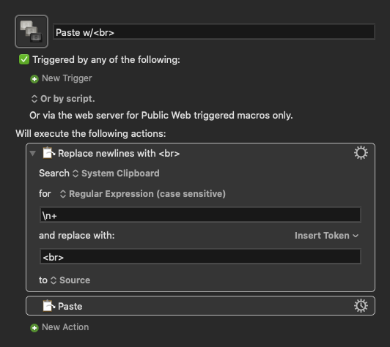
Task: Open the Insert Token dropdown
Action: pos(326,236)
